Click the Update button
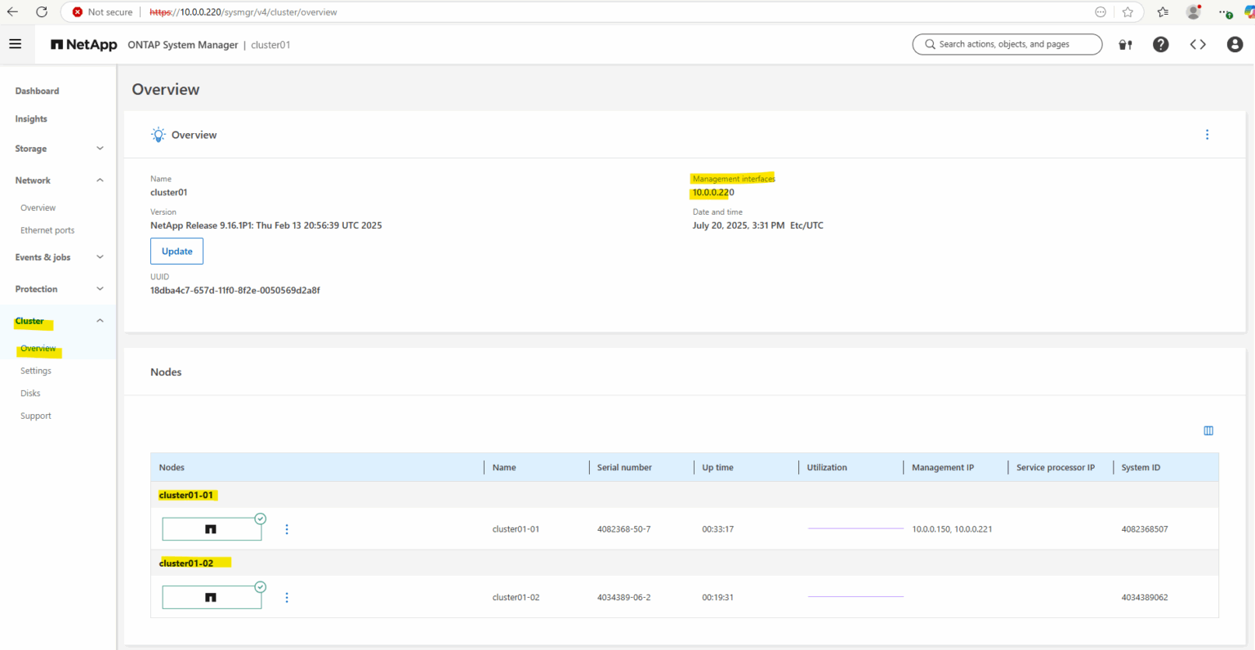 176,251
